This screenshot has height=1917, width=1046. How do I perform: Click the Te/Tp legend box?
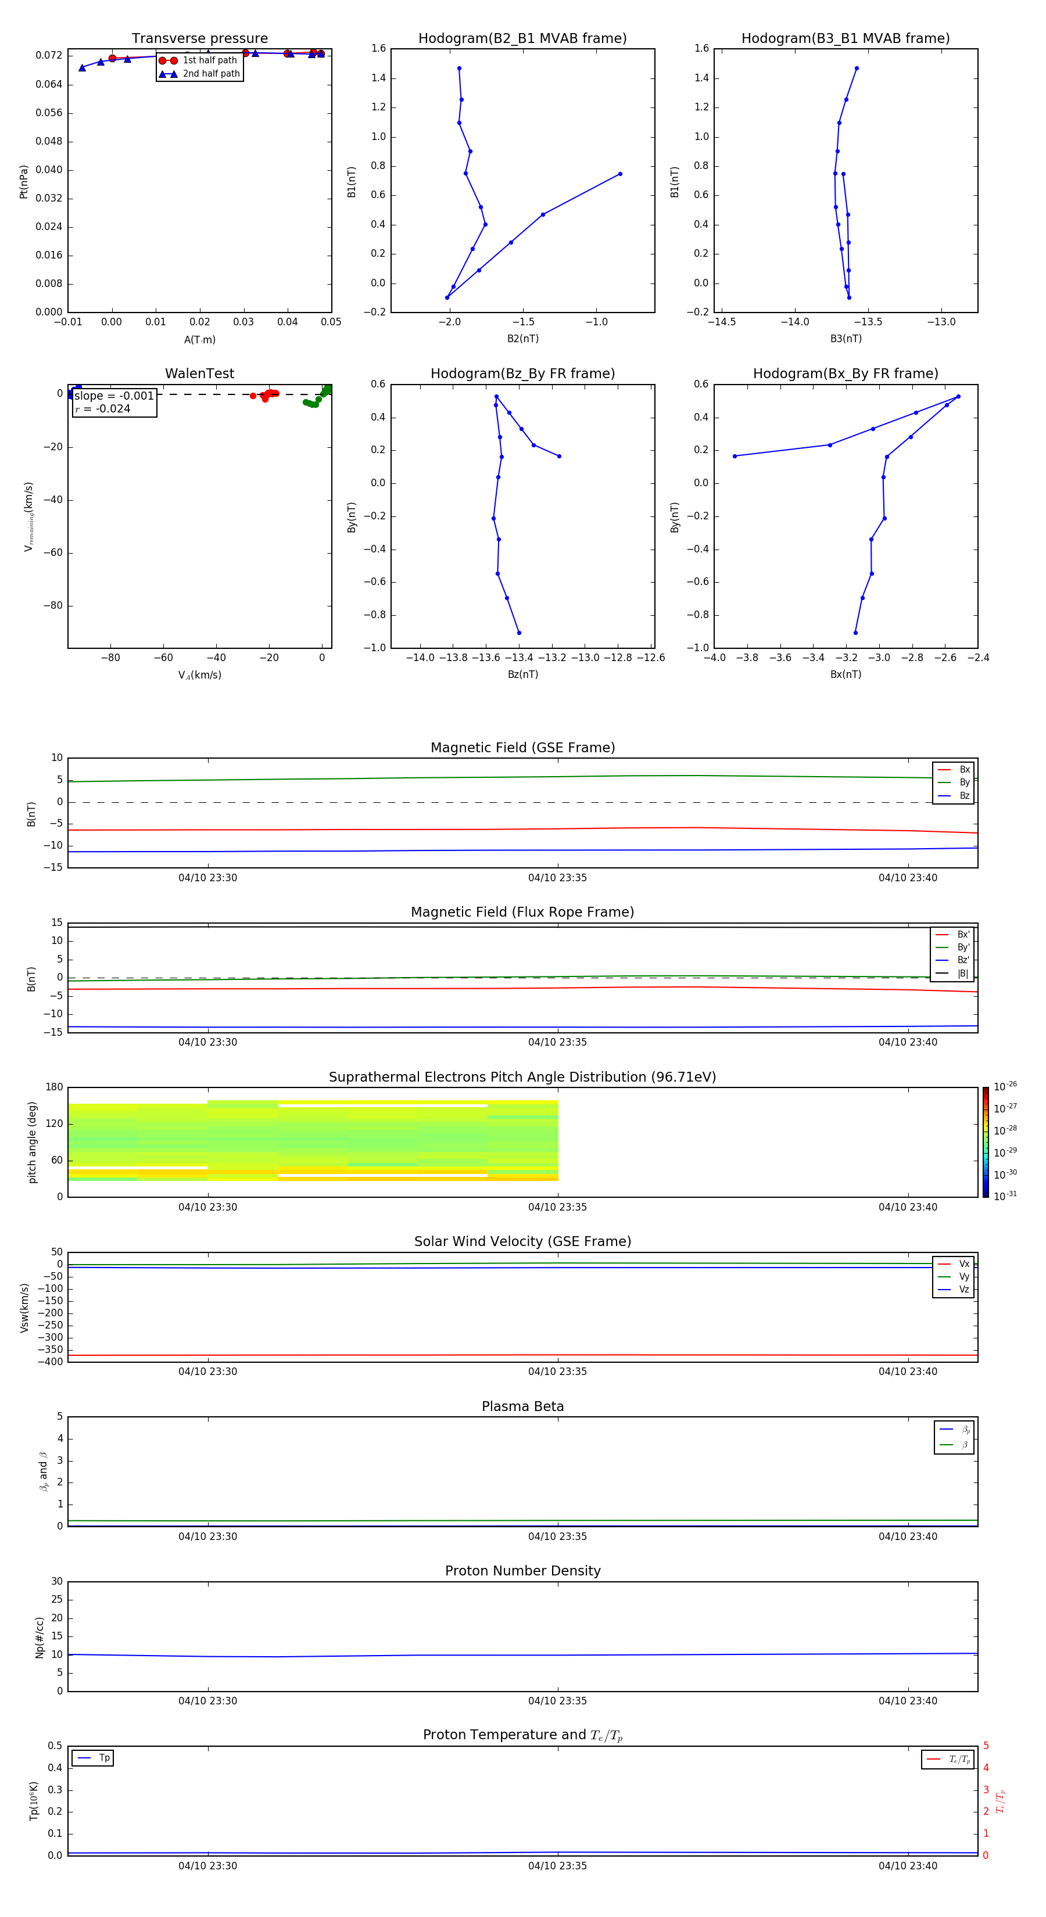pyautogui.click(x=948, y=1759)
